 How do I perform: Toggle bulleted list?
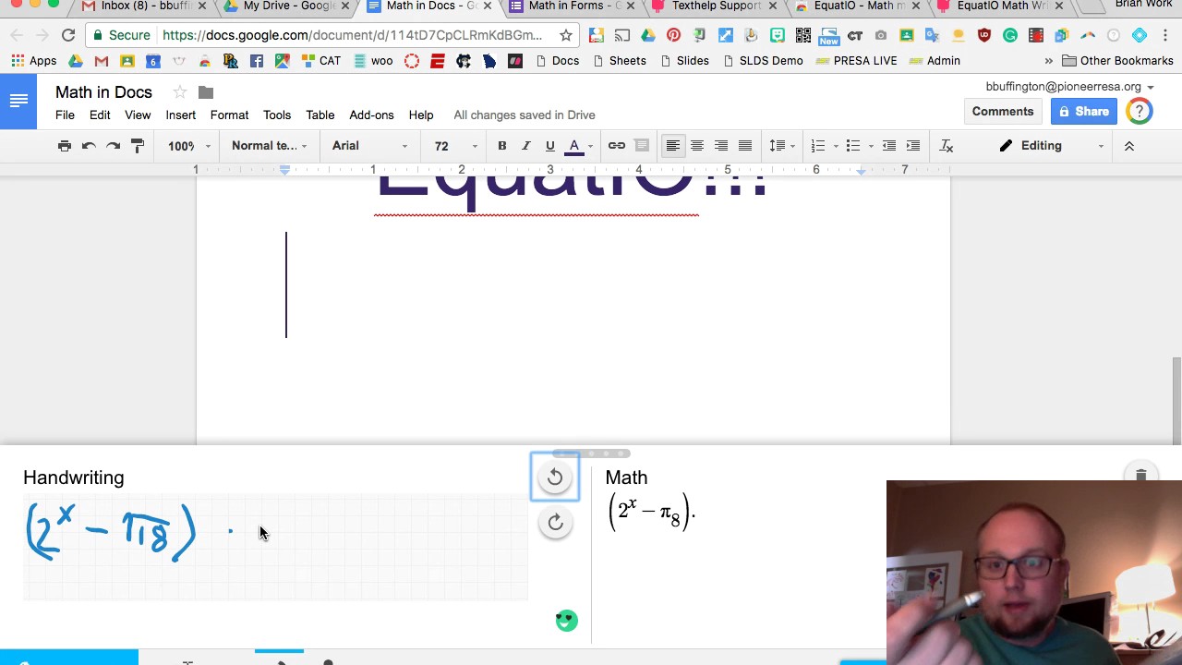[852, 146]
